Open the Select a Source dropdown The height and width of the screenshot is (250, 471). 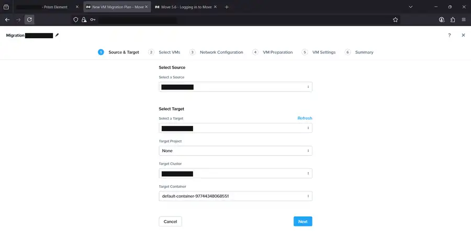tap(235, 87)
